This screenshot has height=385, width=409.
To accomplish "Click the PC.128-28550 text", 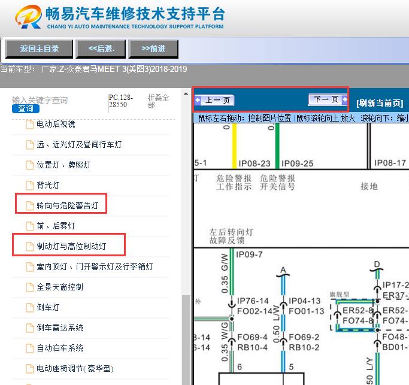I will [x=121, y=101].
